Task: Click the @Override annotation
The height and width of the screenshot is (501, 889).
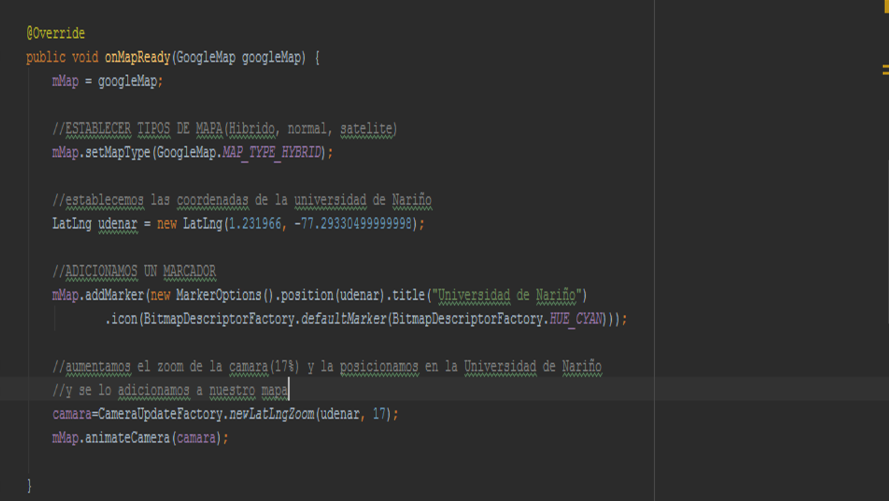Action: 56,33
